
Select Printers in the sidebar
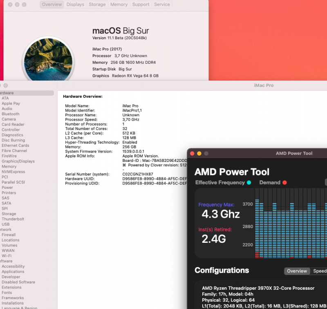(9, 193)
